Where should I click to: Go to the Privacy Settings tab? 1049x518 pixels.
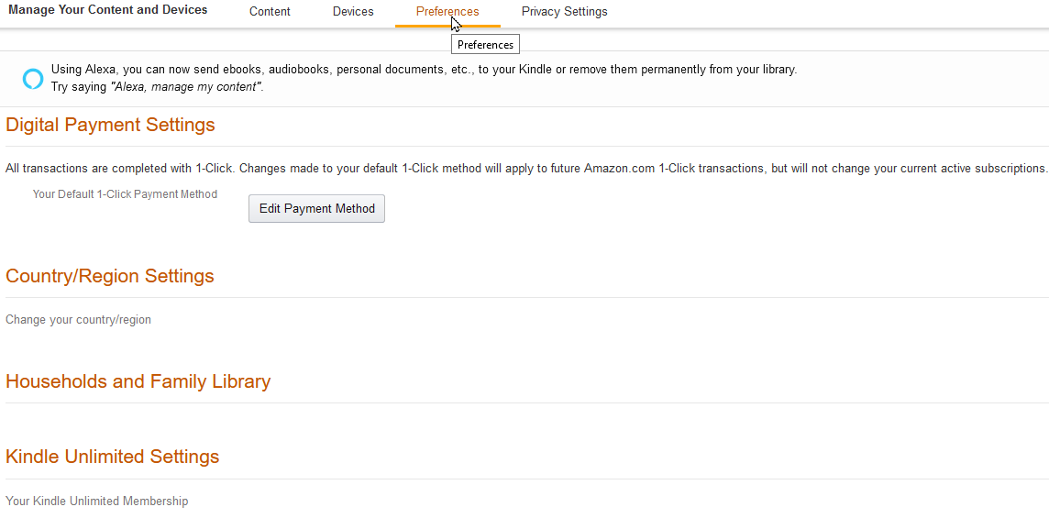564,12
